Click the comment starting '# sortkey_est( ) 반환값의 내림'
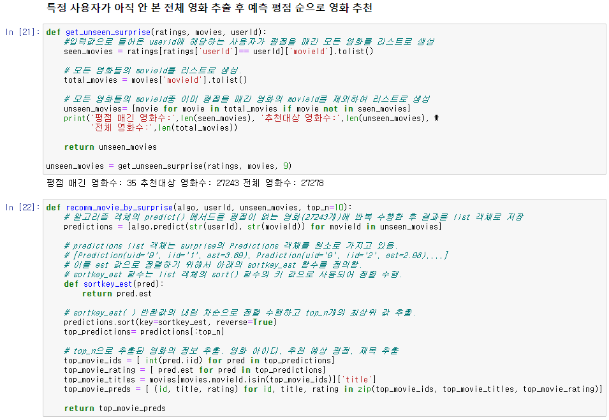The image size is (609, 420). click(240, 312)
